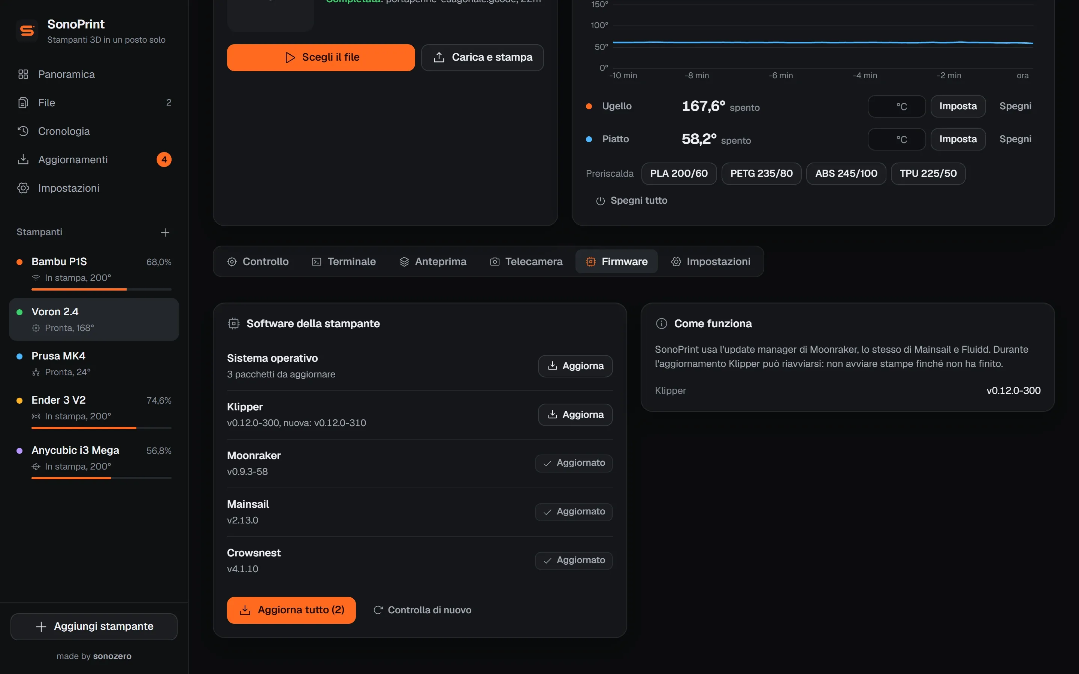Image resolution: width=1079 pixels, height=674 pixels.
Task: Click Aggiorna for Klipper
Action: pyautogui.click(x=575, y=415)
